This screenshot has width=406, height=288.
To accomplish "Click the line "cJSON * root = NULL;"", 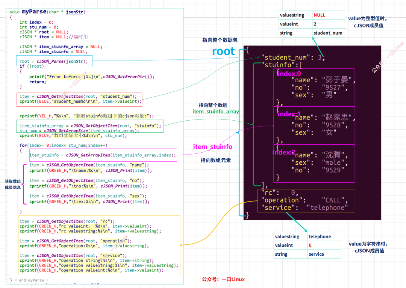I will coord(44,32).
